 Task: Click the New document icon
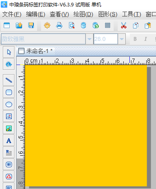click(7, 25)
